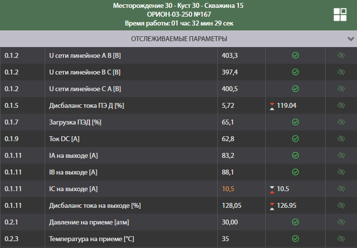Screen dimensions: 357x248
Task: Click green status check for U сети линейное B C
Action: coord(295,72)
